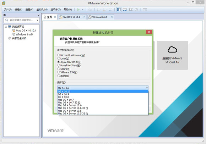Open the power options arrow beside play button

[82, 10]
